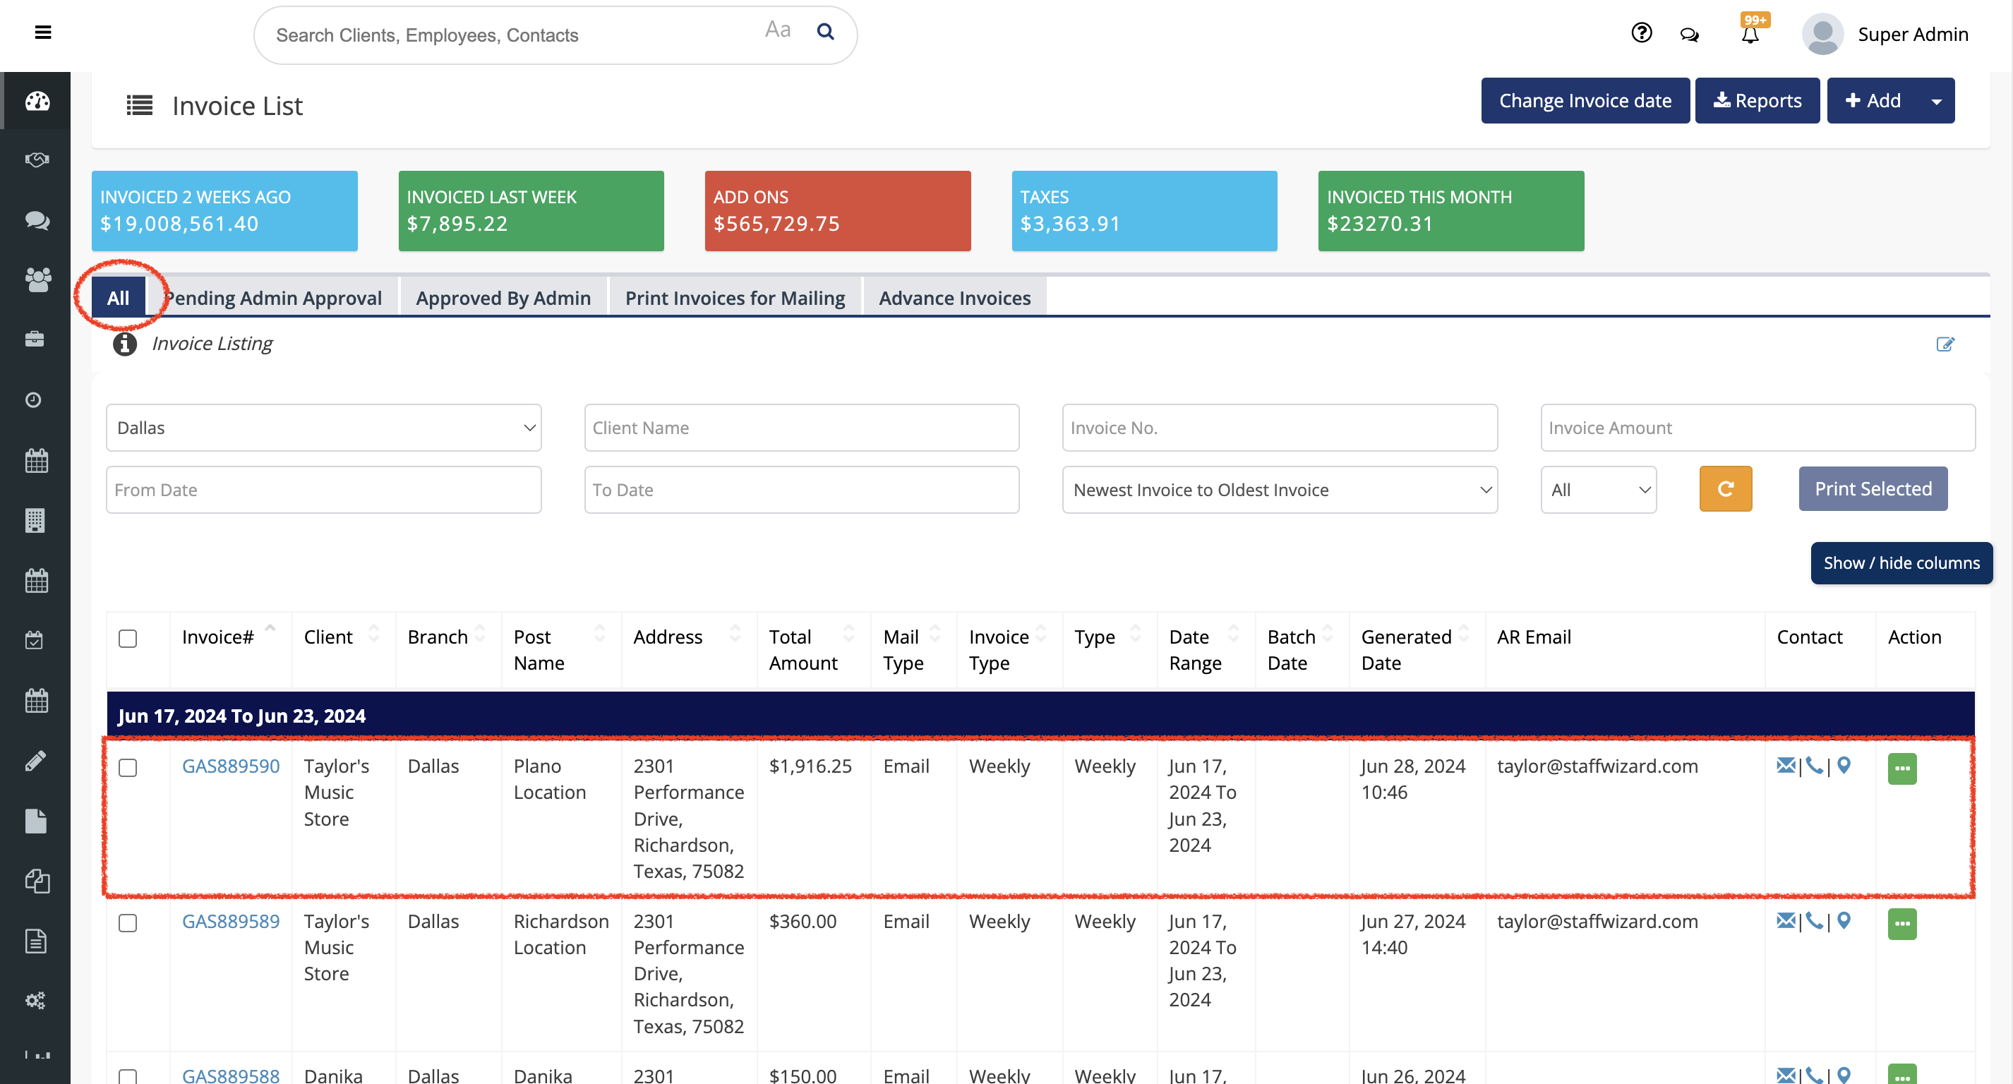Open the Add button dropdown caret
This screenshot has width=2013, height=1084.
(x=1935, y=101)
